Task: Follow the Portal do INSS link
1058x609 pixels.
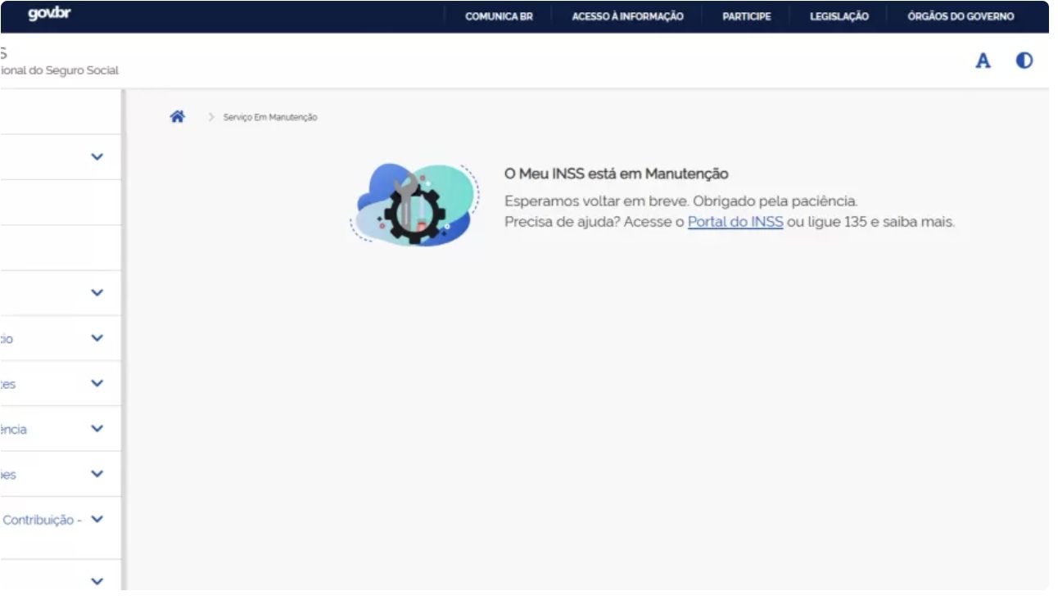Action: [735, 222]
